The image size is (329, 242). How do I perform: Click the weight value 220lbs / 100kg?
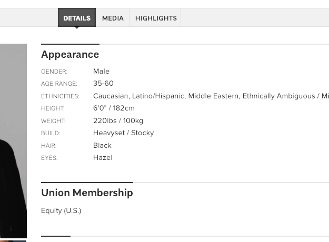(118, 121)
